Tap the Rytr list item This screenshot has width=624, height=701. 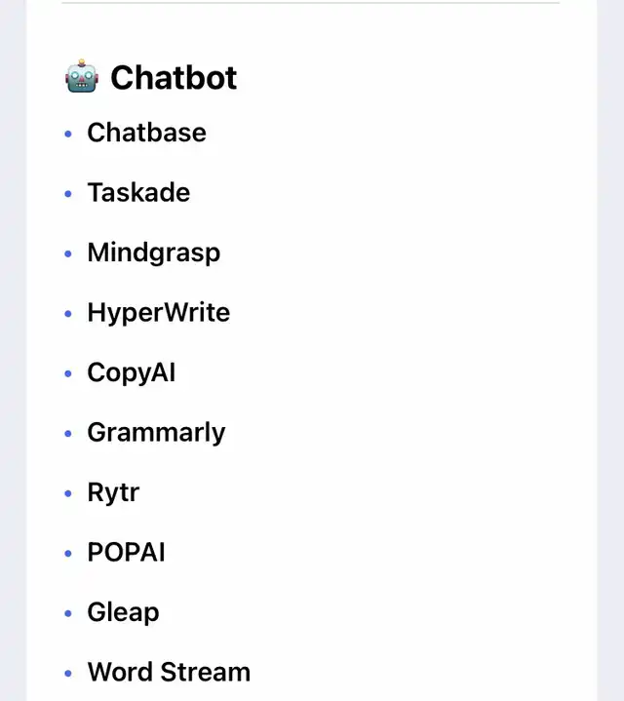point(113,492)
